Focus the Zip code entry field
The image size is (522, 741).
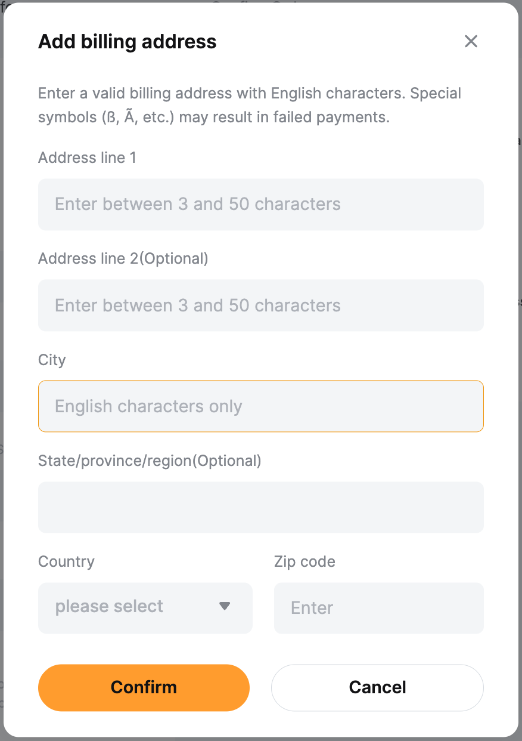[378, 608]
